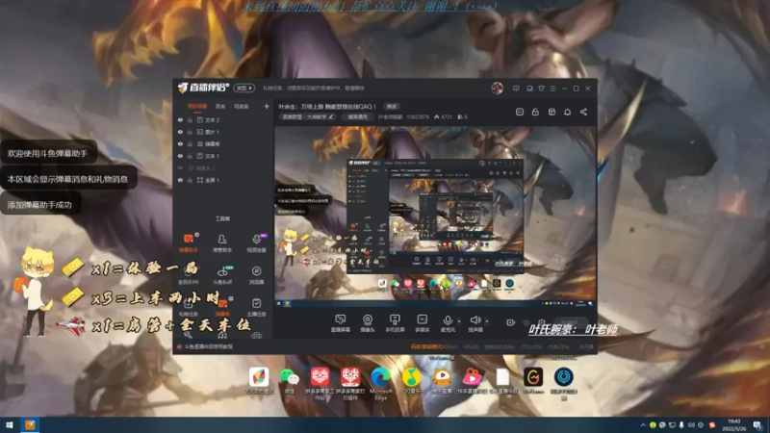Edit the game category pill
The width and height of the screenshot is (770, 433).
[x=308, y=116]
